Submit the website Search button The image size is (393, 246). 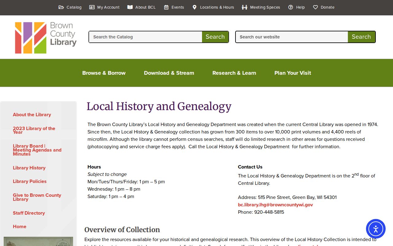tap(361, 37)
